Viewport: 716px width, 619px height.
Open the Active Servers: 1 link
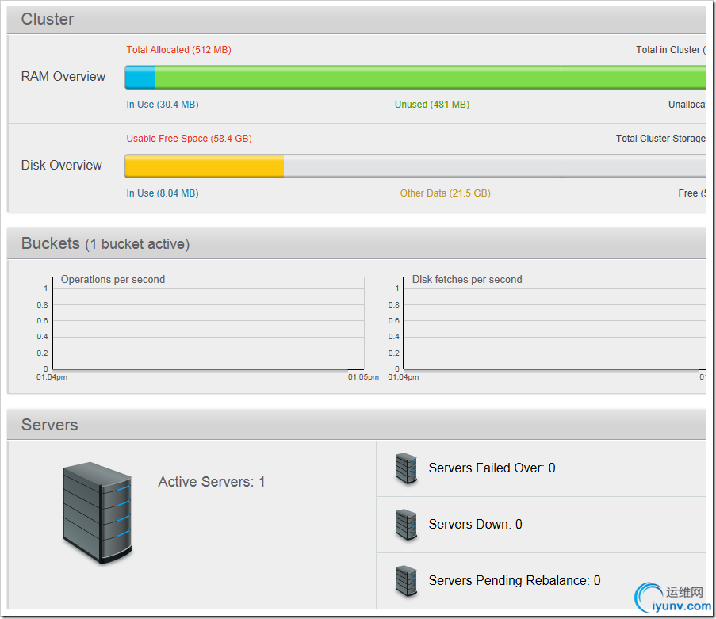point(212,482)
